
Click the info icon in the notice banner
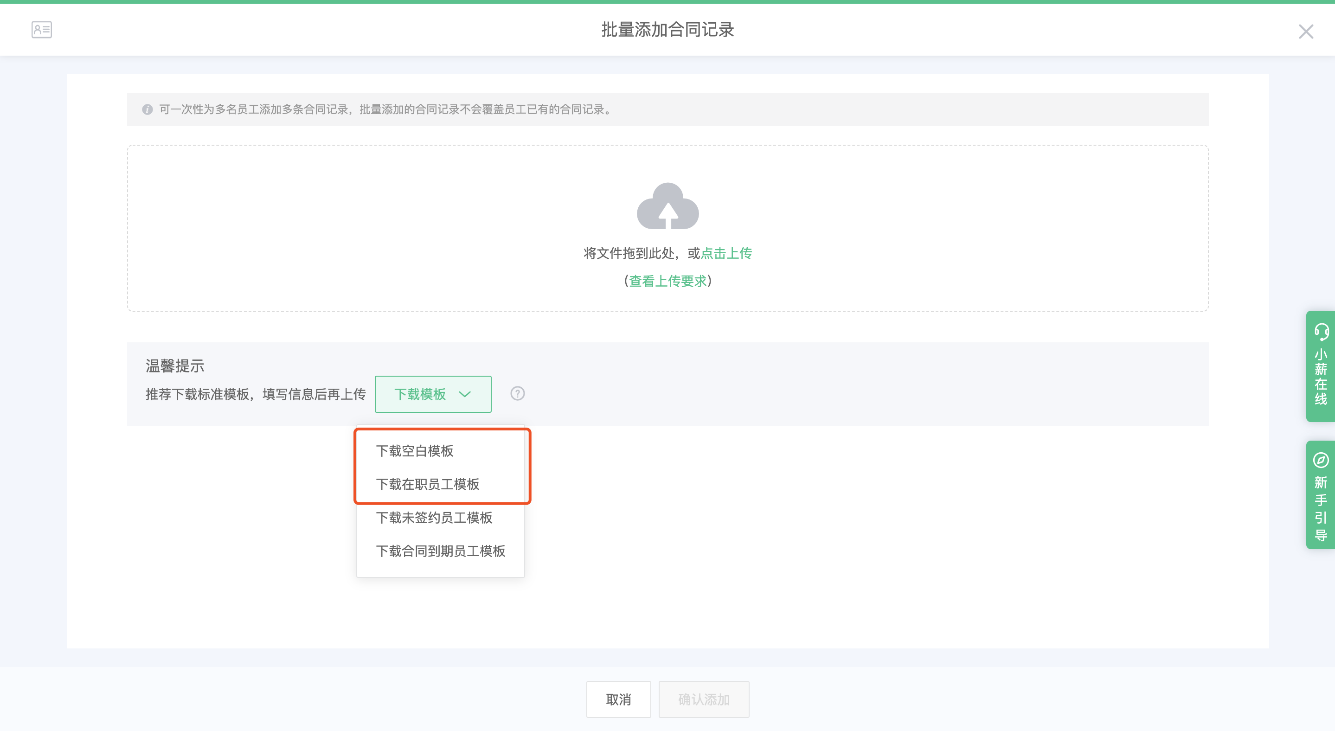coord(147,109)
